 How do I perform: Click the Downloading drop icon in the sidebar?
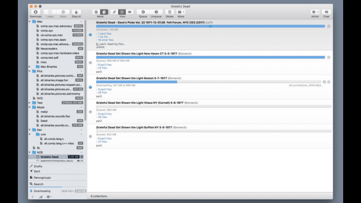[31, 191]
